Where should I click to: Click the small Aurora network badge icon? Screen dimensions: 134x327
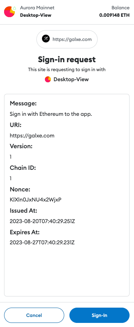(14, 9)
